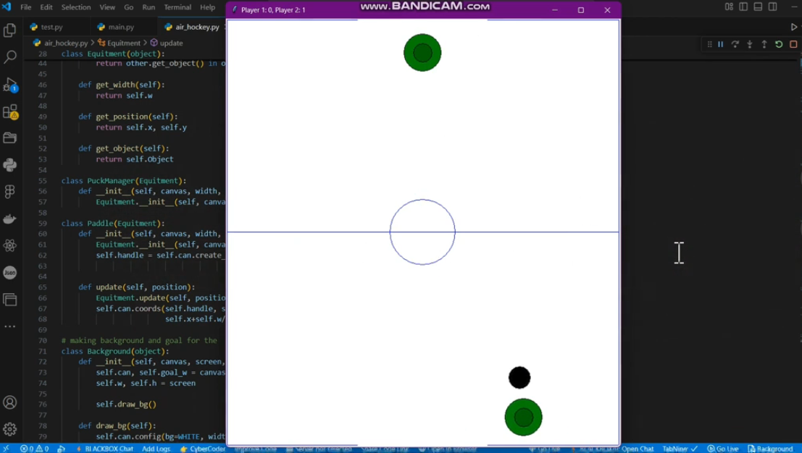Viewport: 802px width, 453px height.
Task: Open the Manage settings gear
Action: tap(10, 429)
